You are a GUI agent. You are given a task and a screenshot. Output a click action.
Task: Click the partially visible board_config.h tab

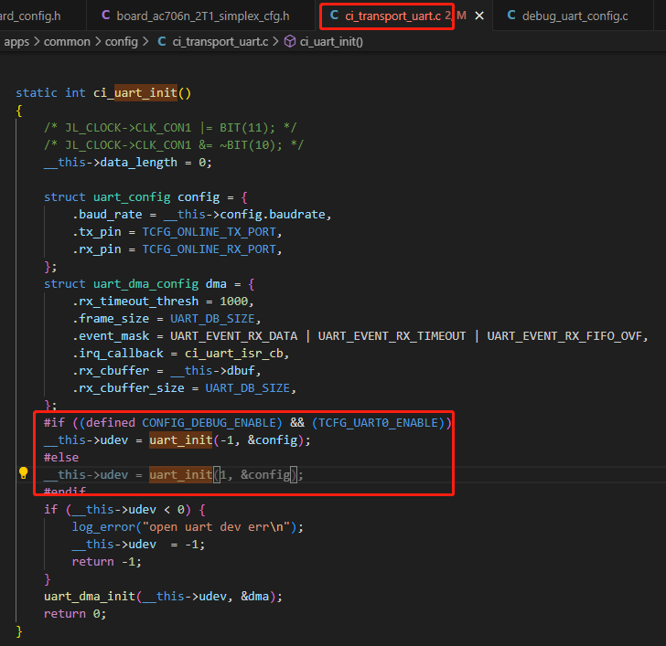pos(30,16)
